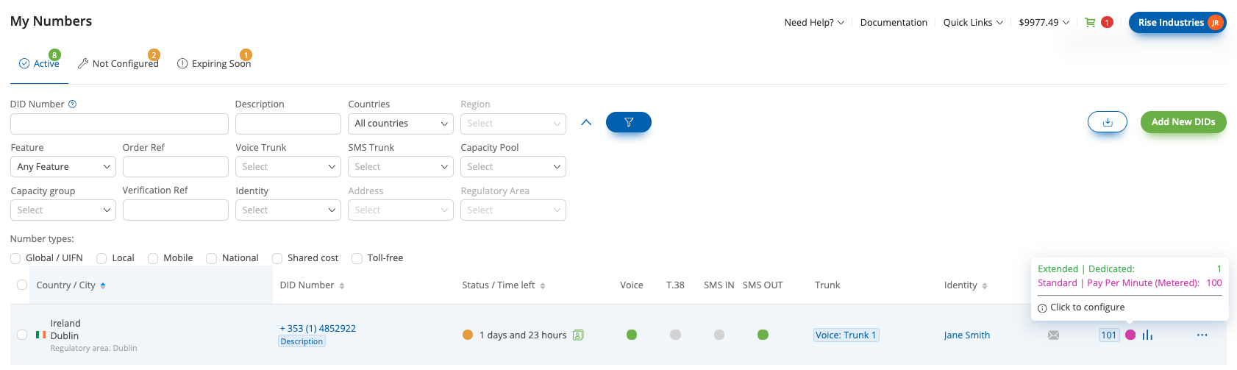Open the Quick Links menu

click(x=973, y=23)
